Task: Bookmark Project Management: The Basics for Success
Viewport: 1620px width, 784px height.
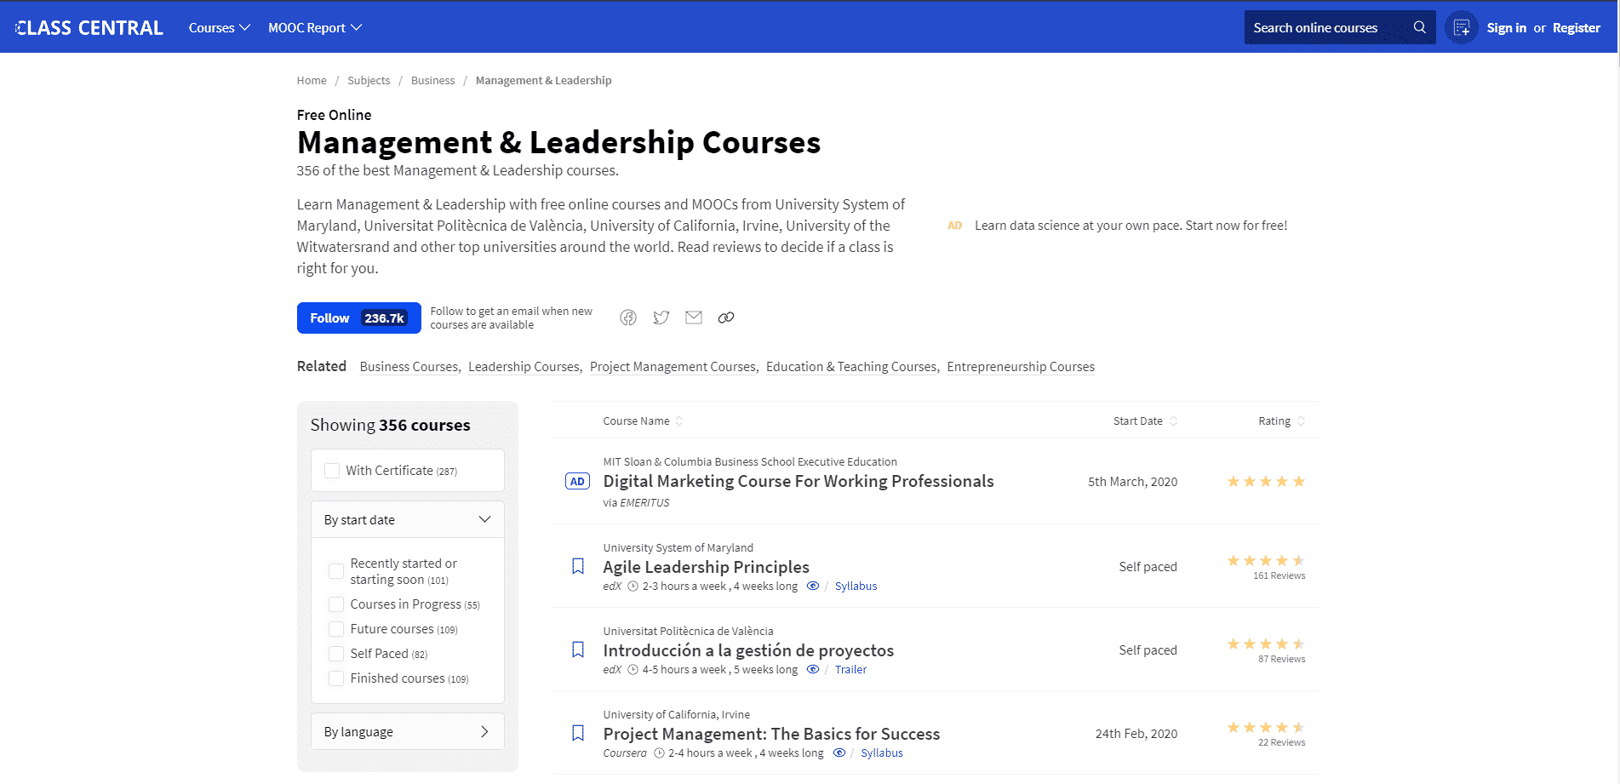Action: 578,733
